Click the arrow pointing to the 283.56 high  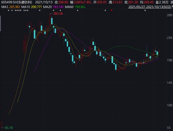click(x=52, y=13)
